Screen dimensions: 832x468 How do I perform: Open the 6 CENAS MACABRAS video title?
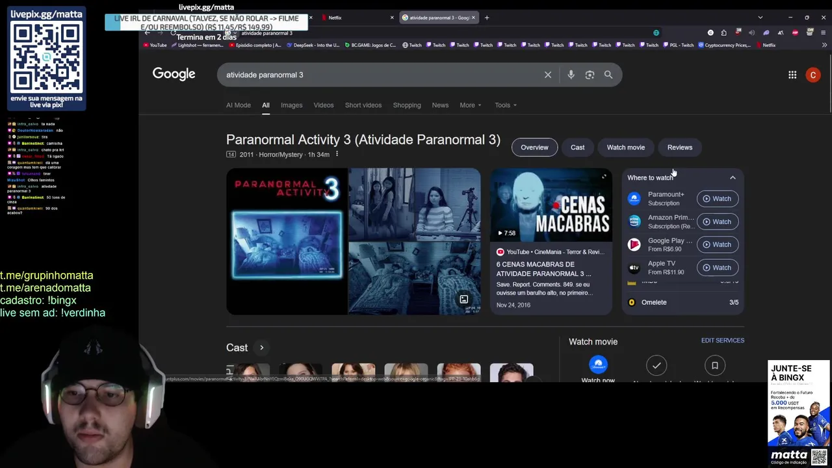pos(544,269)
